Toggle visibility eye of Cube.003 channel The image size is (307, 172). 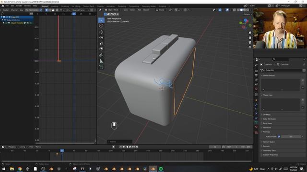point(10,17)
